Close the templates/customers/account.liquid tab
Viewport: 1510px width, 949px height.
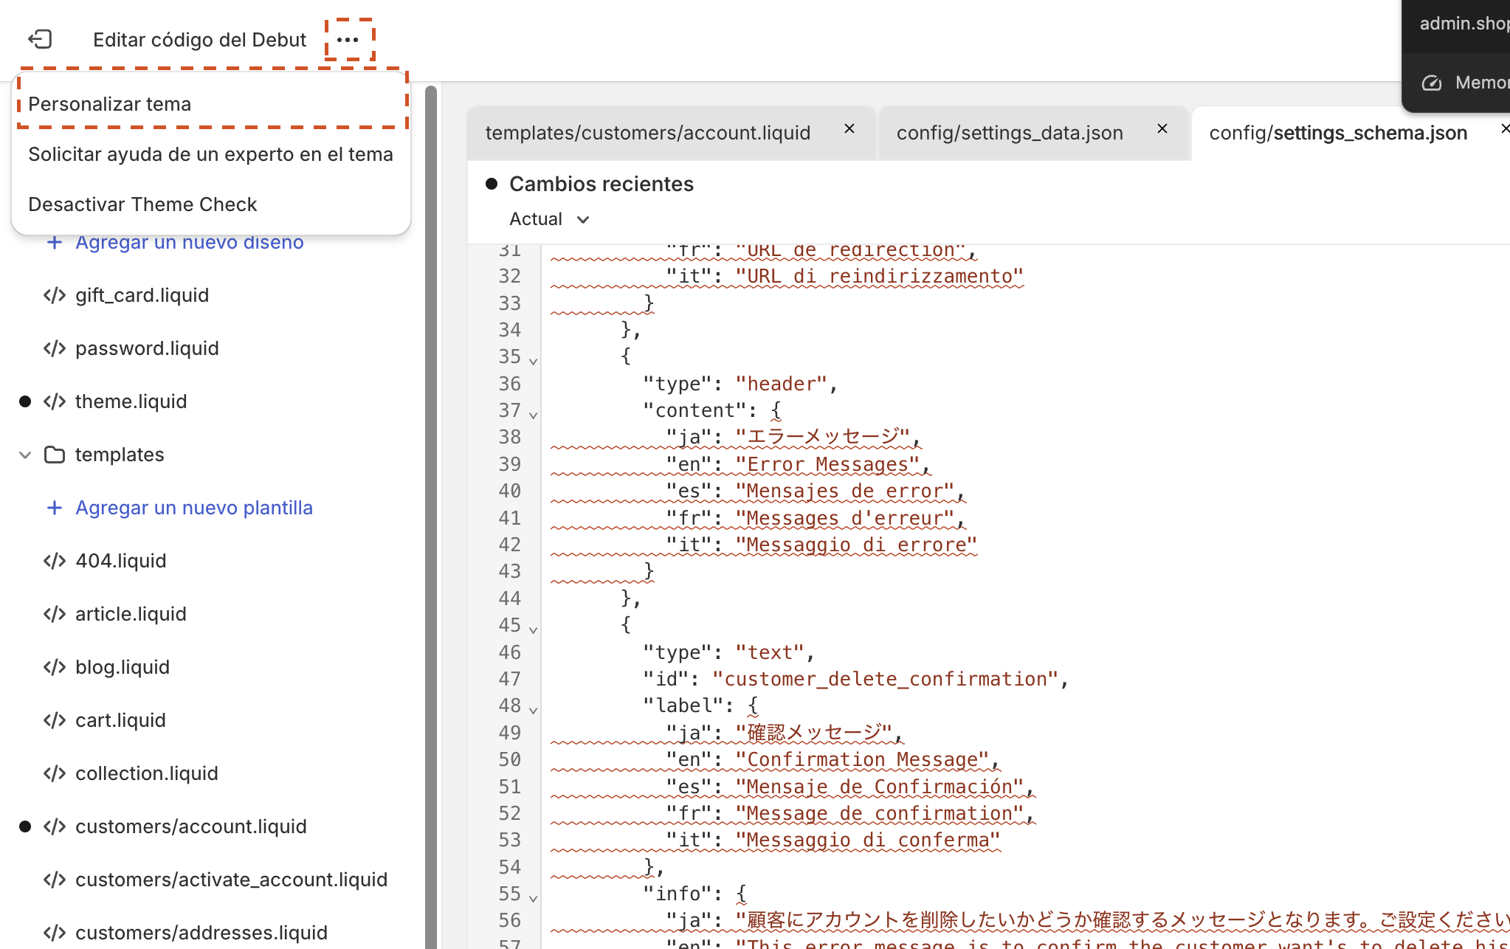click(849, 129)
